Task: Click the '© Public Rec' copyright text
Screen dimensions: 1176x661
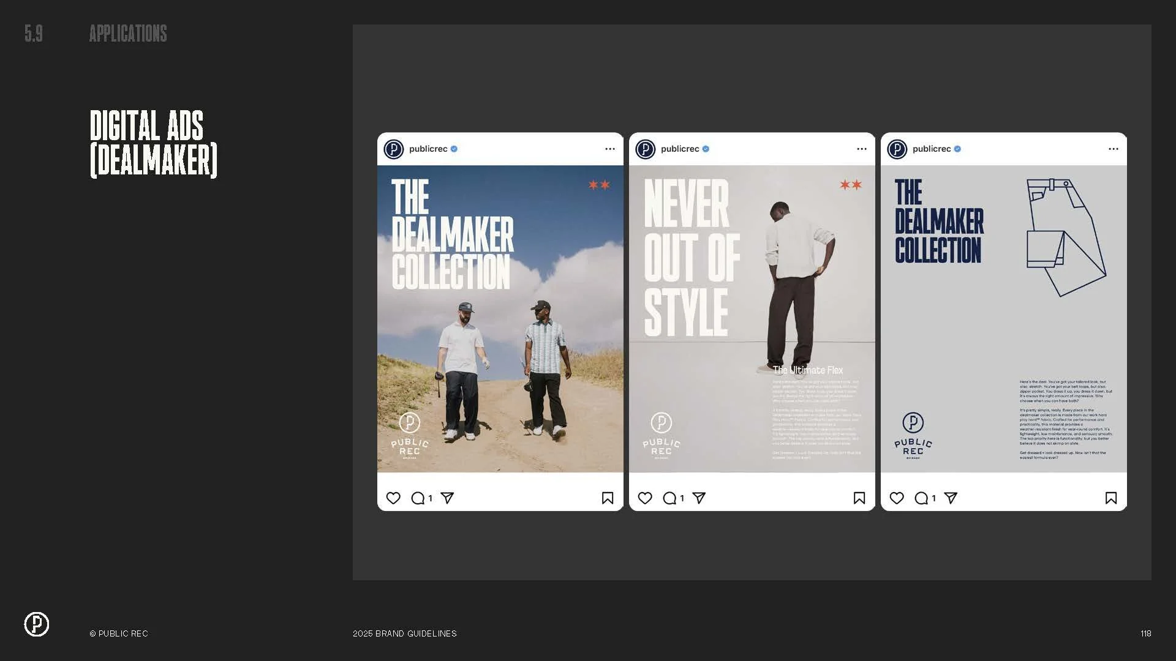Action: pyautogui.click(x=119, y=633)
